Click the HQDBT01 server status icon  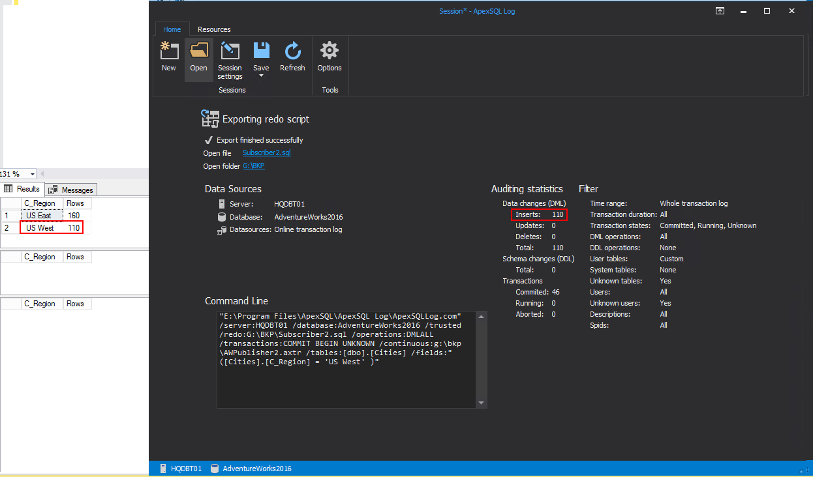coord(163,469)
